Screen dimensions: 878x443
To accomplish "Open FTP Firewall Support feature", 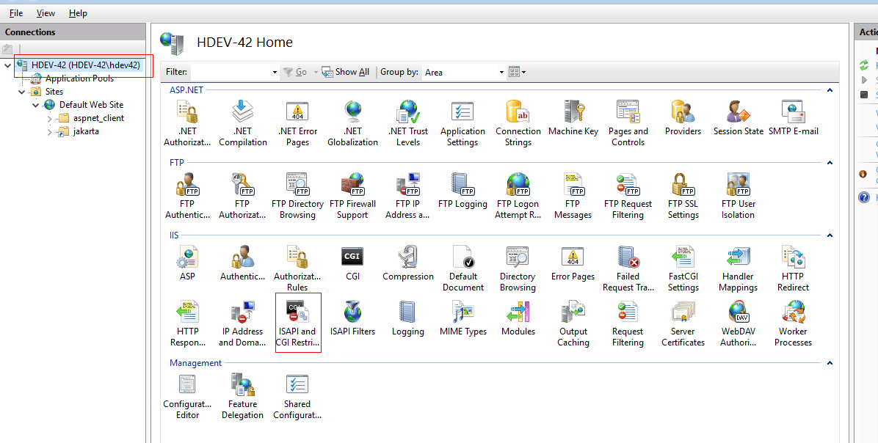I will (353, 196).
